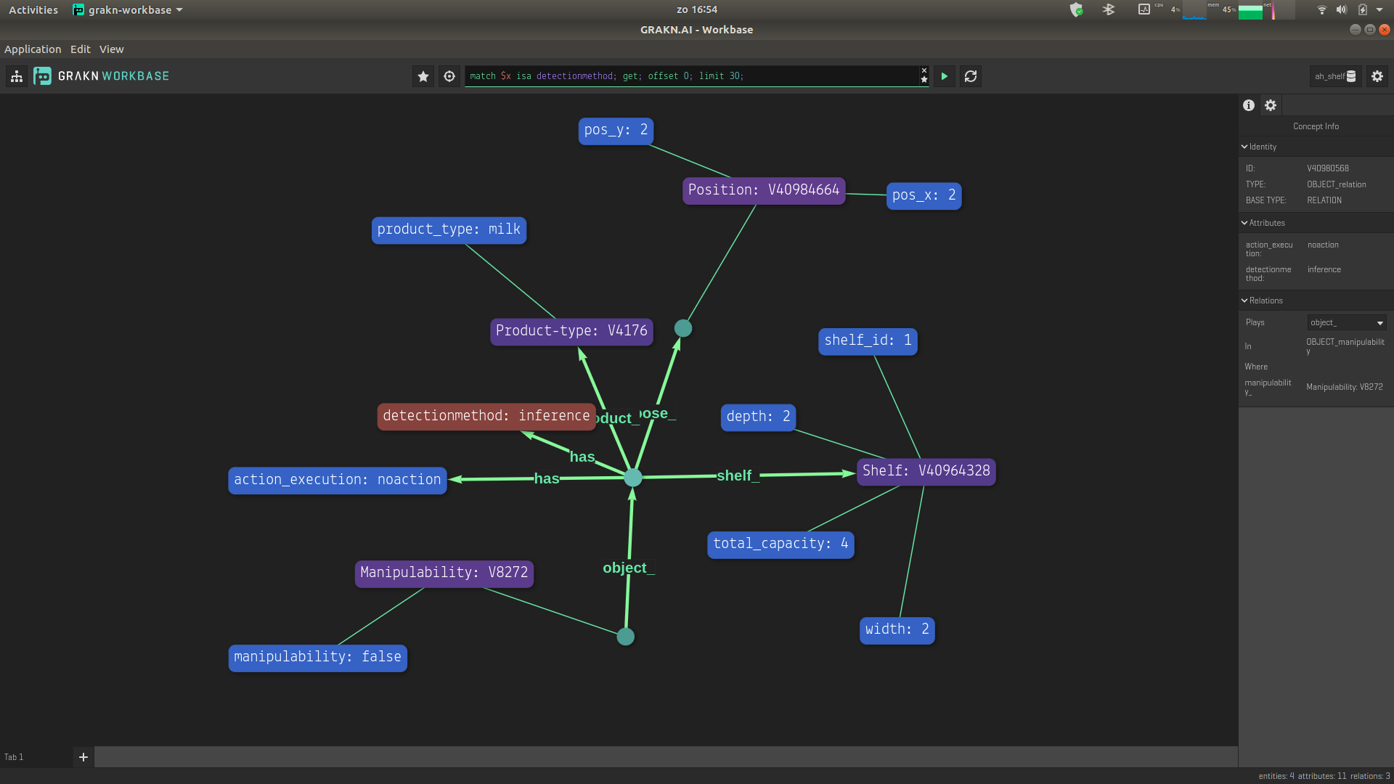The image size is (1394, 784).
Task: Click the concept info panel icon
Action: pyautogui.click(x=1247, y=105)
